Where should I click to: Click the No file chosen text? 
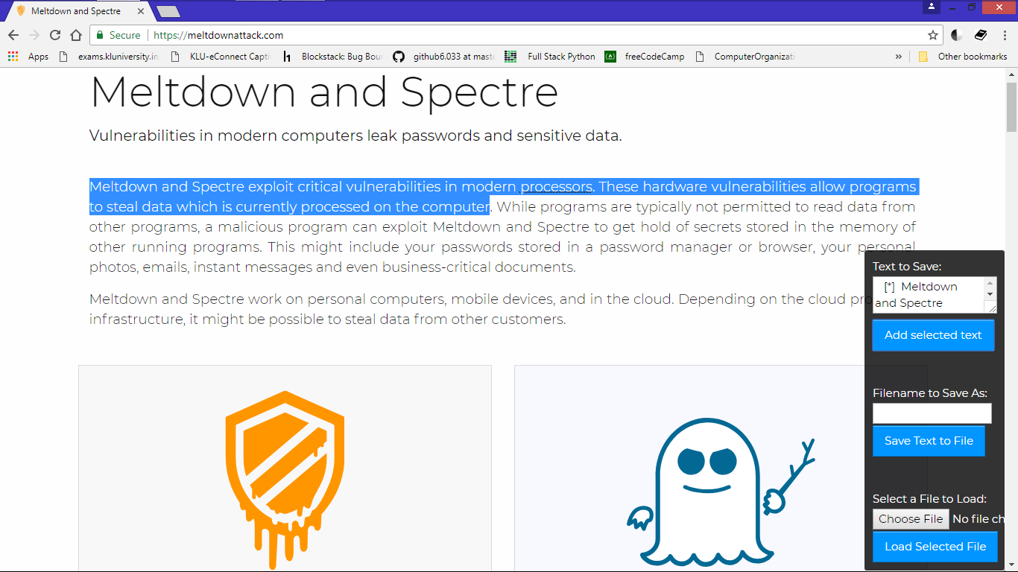point(979,519)
